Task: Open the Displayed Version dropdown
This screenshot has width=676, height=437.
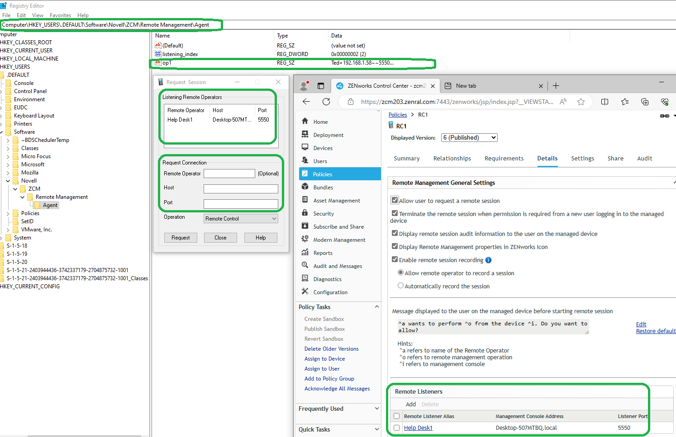Action: (x=469, y=138)
